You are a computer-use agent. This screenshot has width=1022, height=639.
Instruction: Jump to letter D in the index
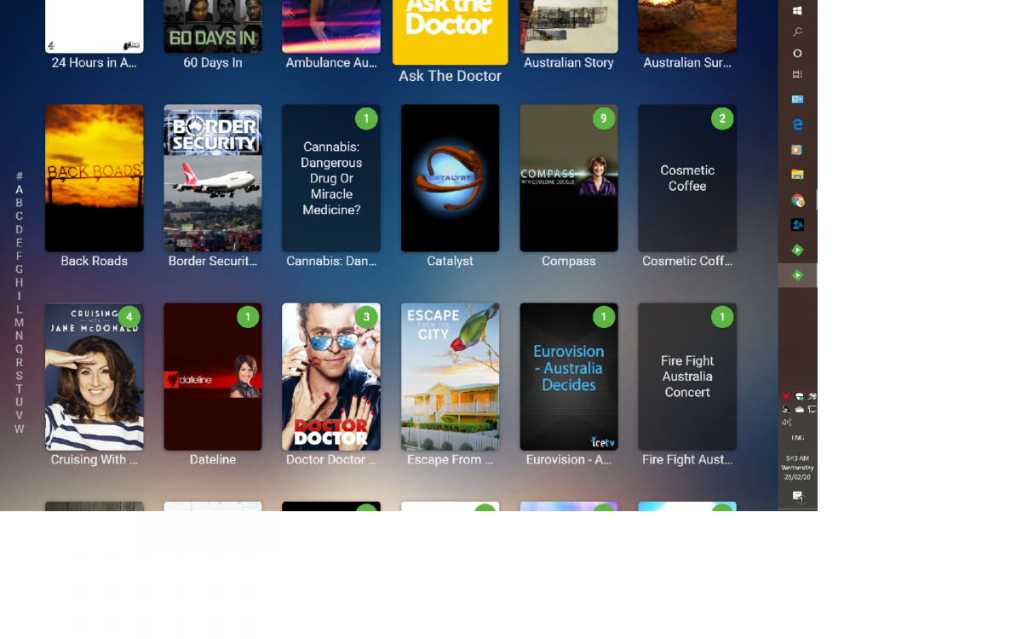(19, 229)
